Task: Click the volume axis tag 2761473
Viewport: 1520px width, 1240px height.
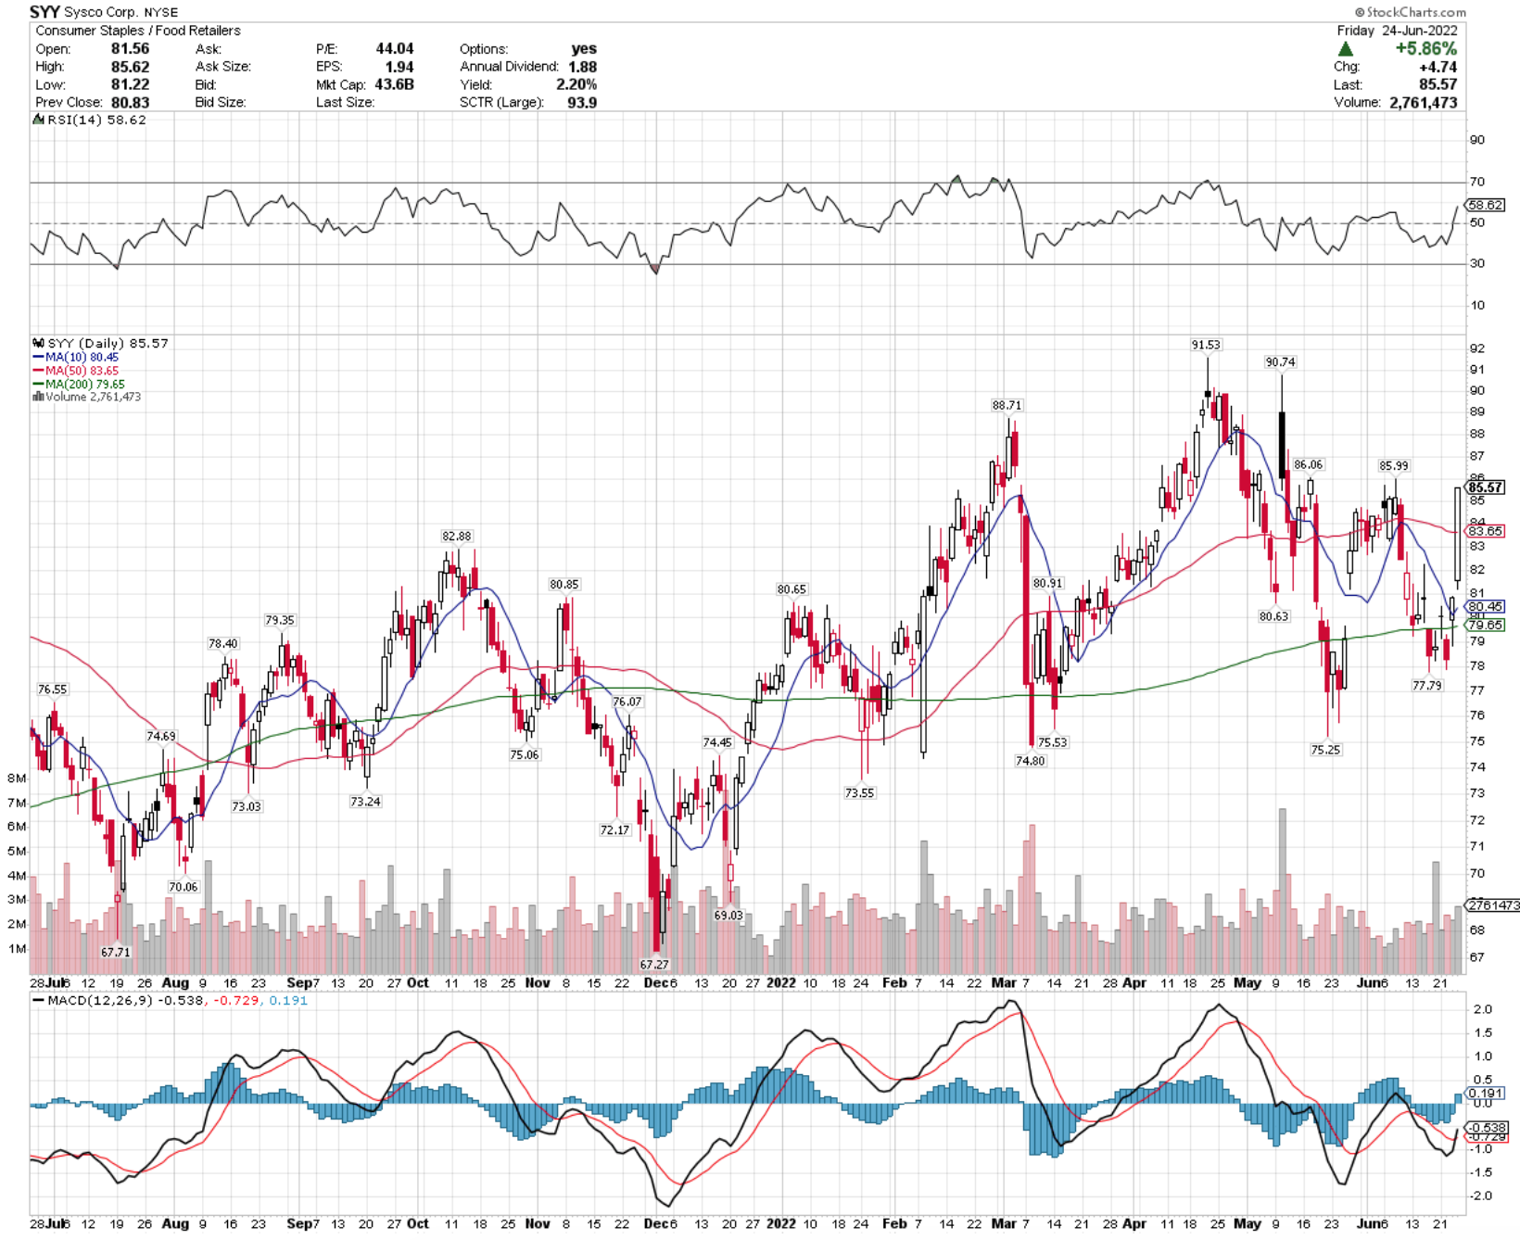Action: coord(1492,905)
